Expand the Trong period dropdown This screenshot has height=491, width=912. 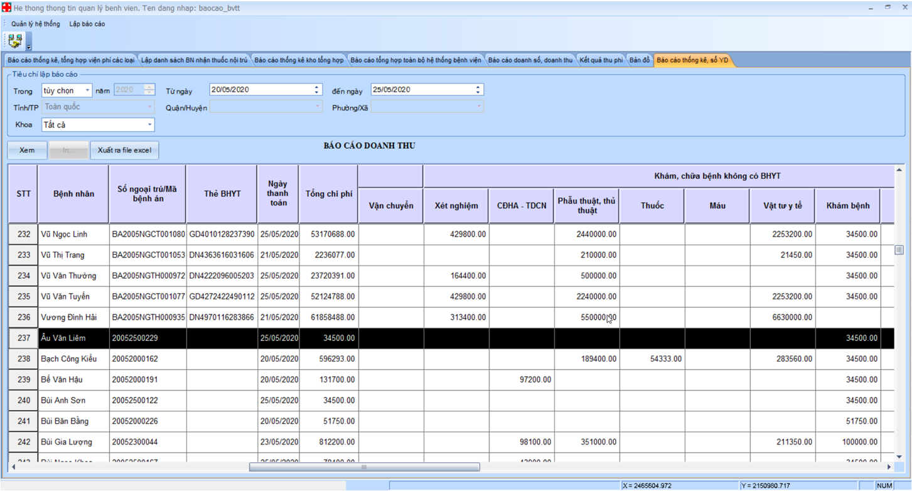click(x=87, y=90)
